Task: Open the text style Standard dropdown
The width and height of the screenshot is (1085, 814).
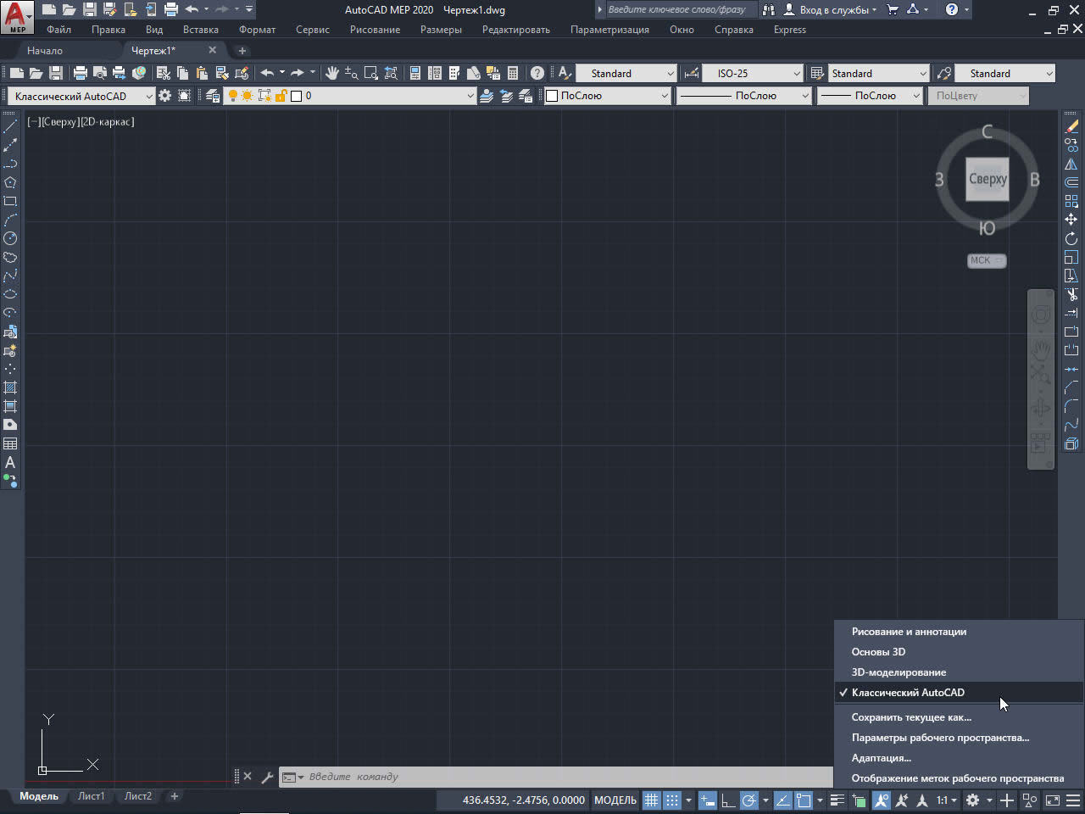Action: click(626, 73)
